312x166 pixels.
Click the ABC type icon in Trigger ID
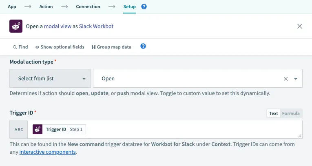pos(19,129)
